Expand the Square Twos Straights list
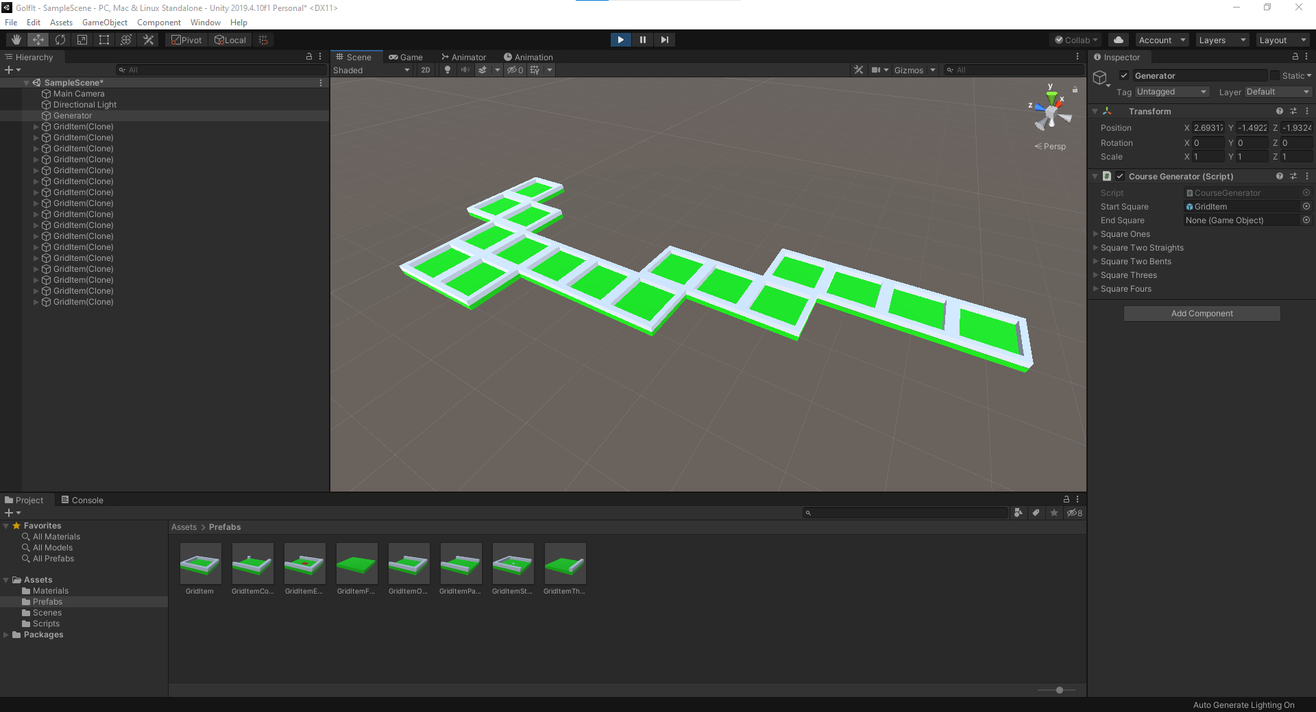 click(x=1097, y=247)
